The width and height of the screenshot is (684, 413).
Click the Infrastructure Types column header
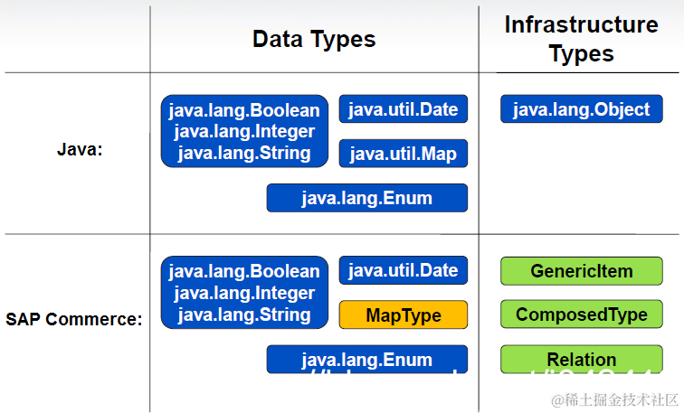click(x=581, y=39)
